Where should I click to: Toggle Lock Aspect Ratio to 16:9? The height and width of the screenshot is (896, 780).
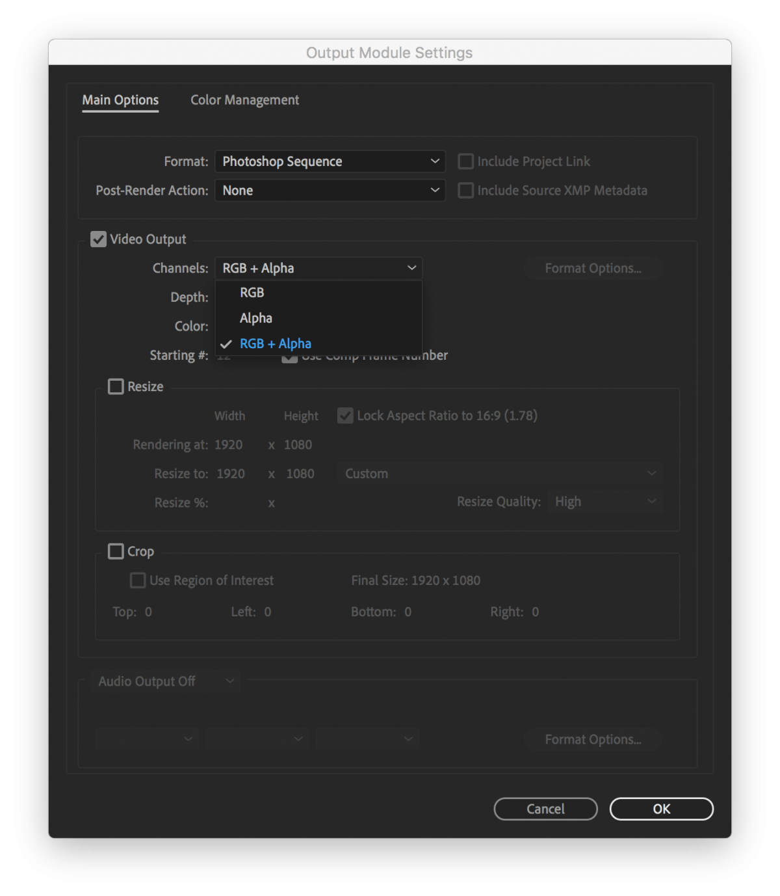pos(345,415)
